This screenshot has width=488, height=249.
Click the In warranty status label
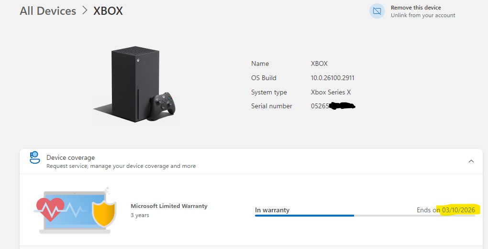[x=272, y=210]
